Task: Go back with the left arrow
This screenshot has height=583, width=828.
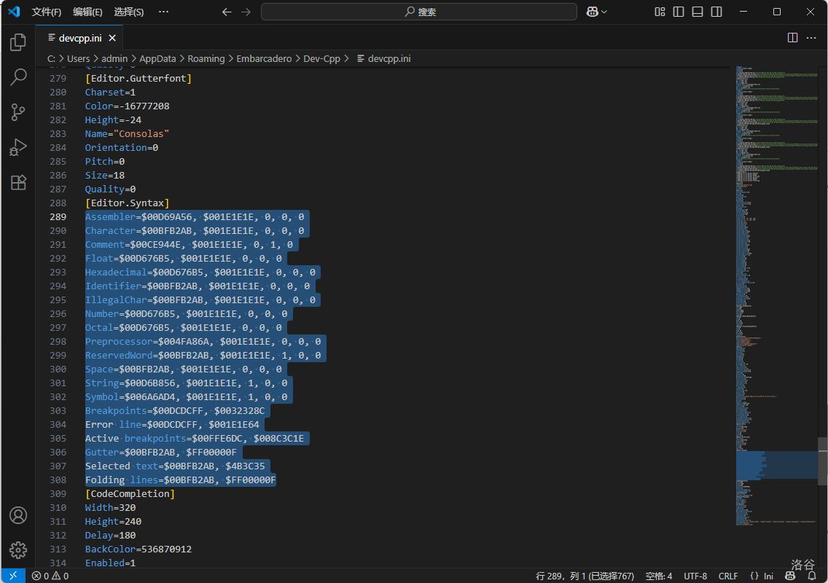Action: point(227,12)
